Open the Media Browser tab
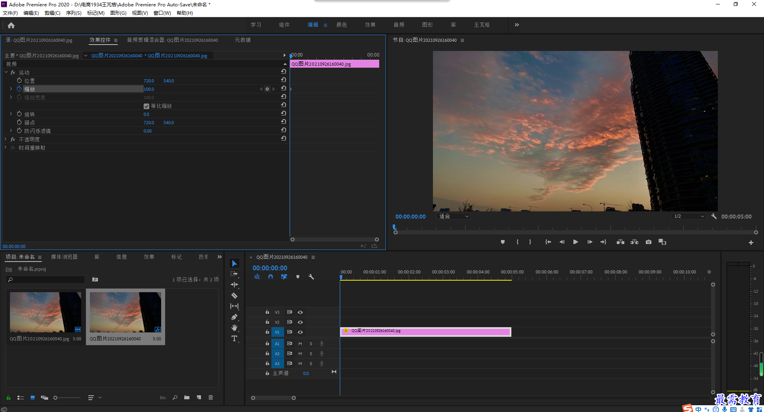The width and height of the screenshot is (764, 412). [64, 257]
